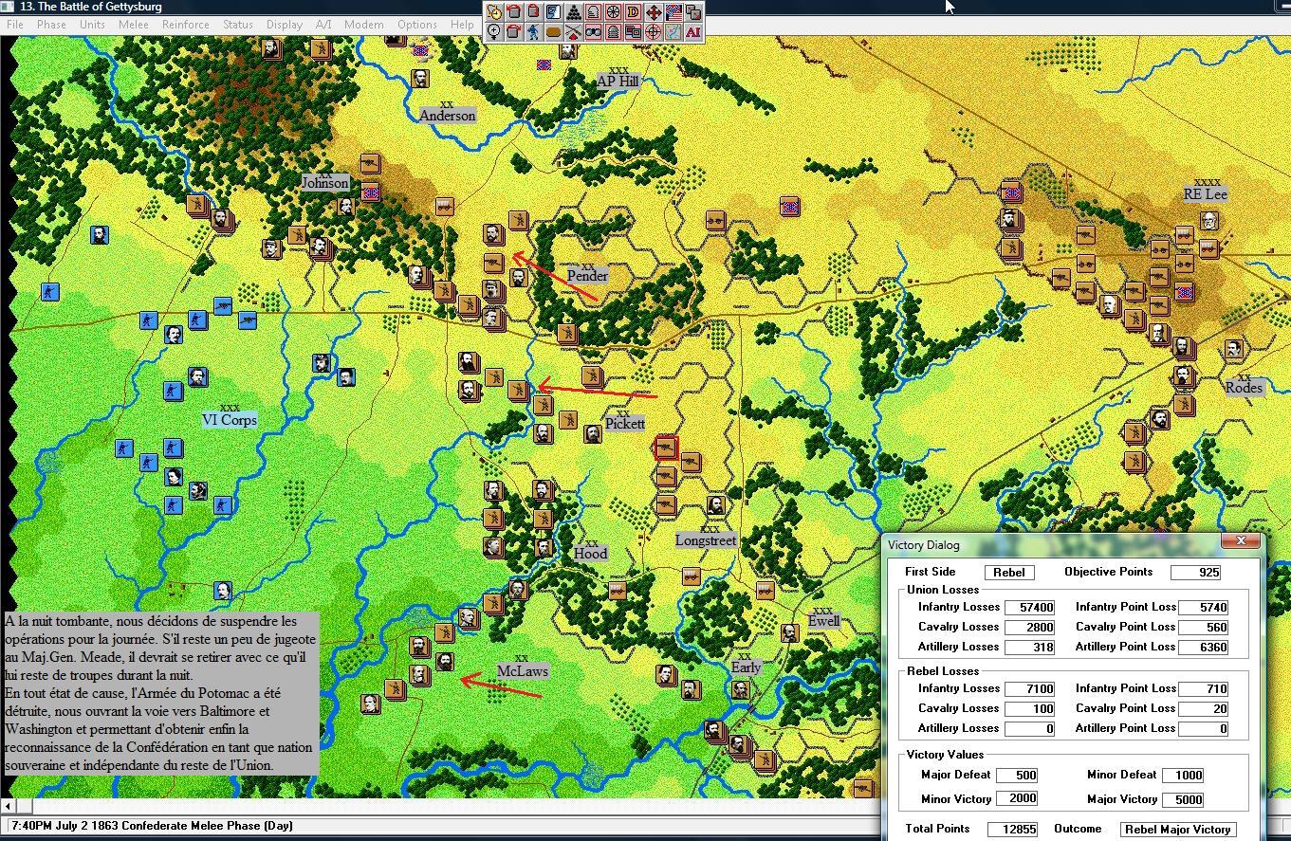The height and width of the screenshot is (841, 1291).
Task: Click the Johnson division label on map
Action: pyautogui.click(x=325, y=182)
